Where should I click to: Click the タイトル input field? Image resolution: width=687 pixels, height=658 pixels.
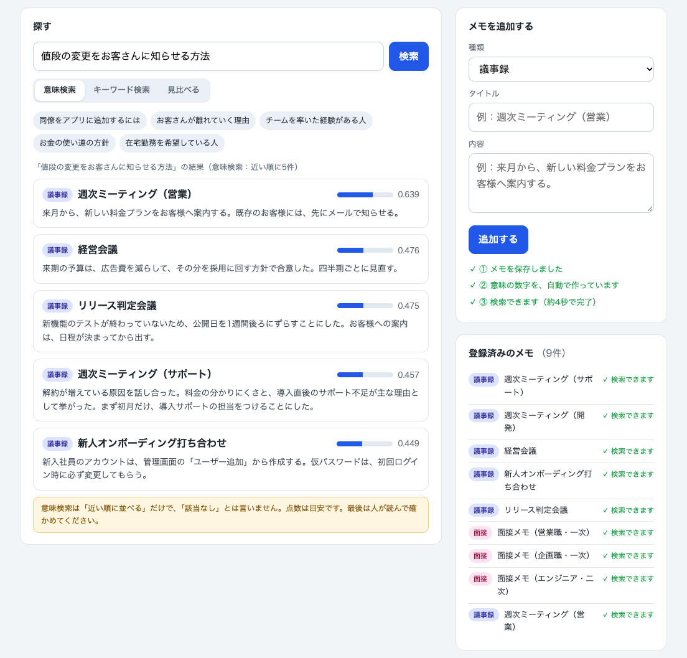click(x=561, y=117)
